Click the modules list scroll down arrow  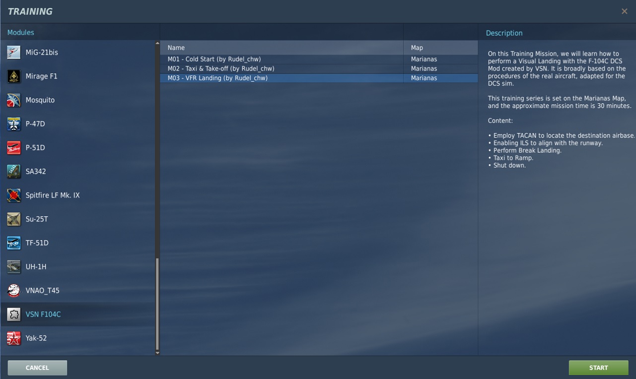[x=157, y=353]
